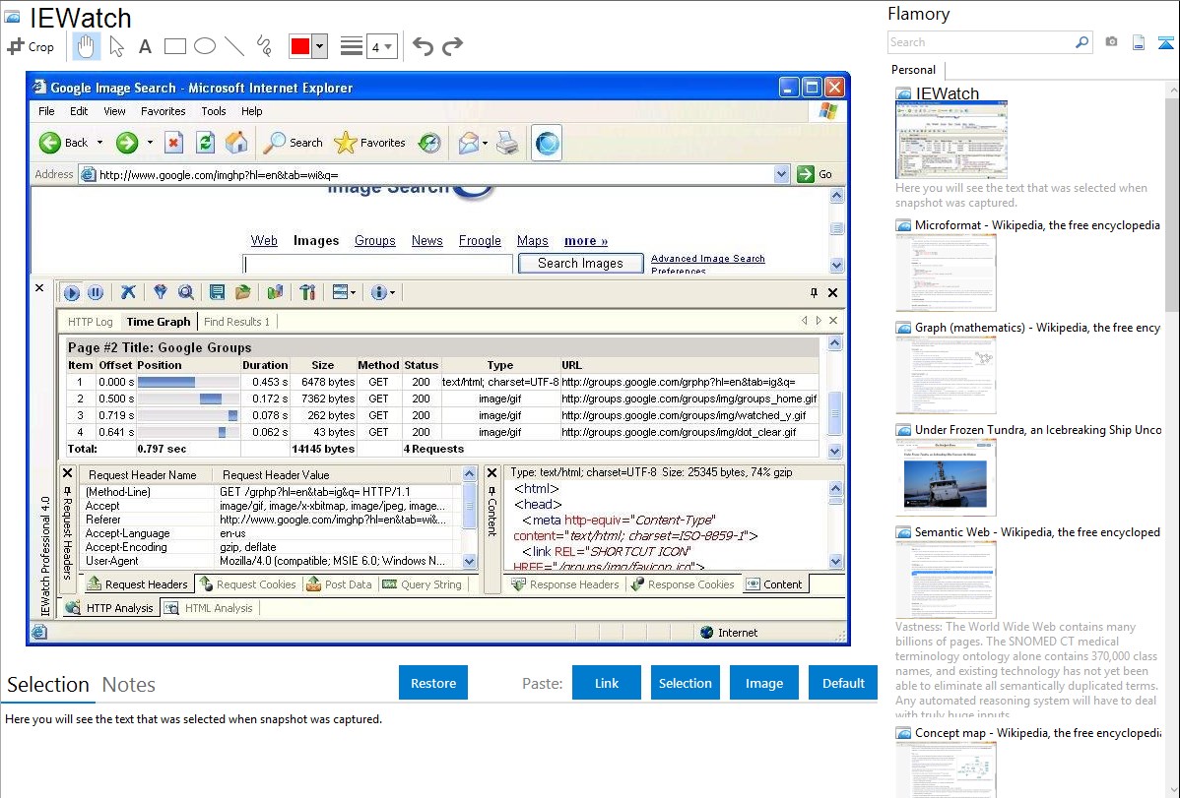Open the line width dropdown
This screenshot has width=1180, height=798.
(x=382, y=47)
